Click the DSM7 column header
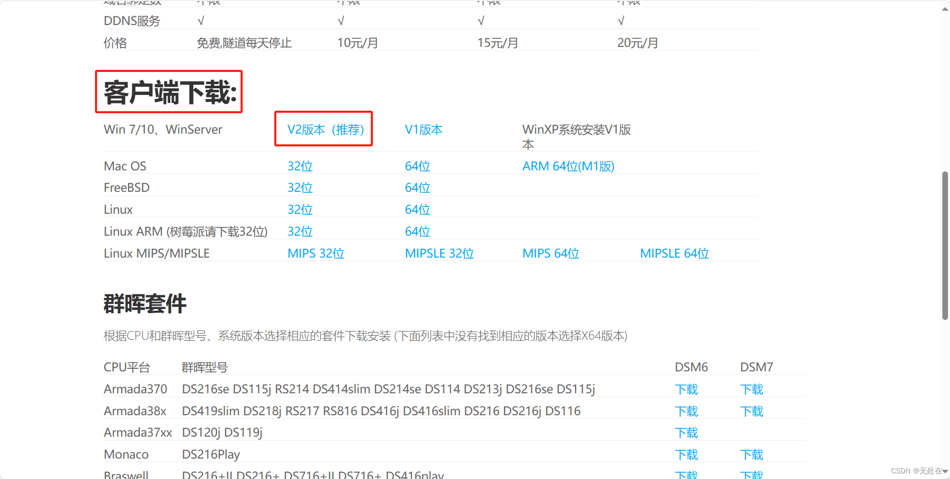 756,367
